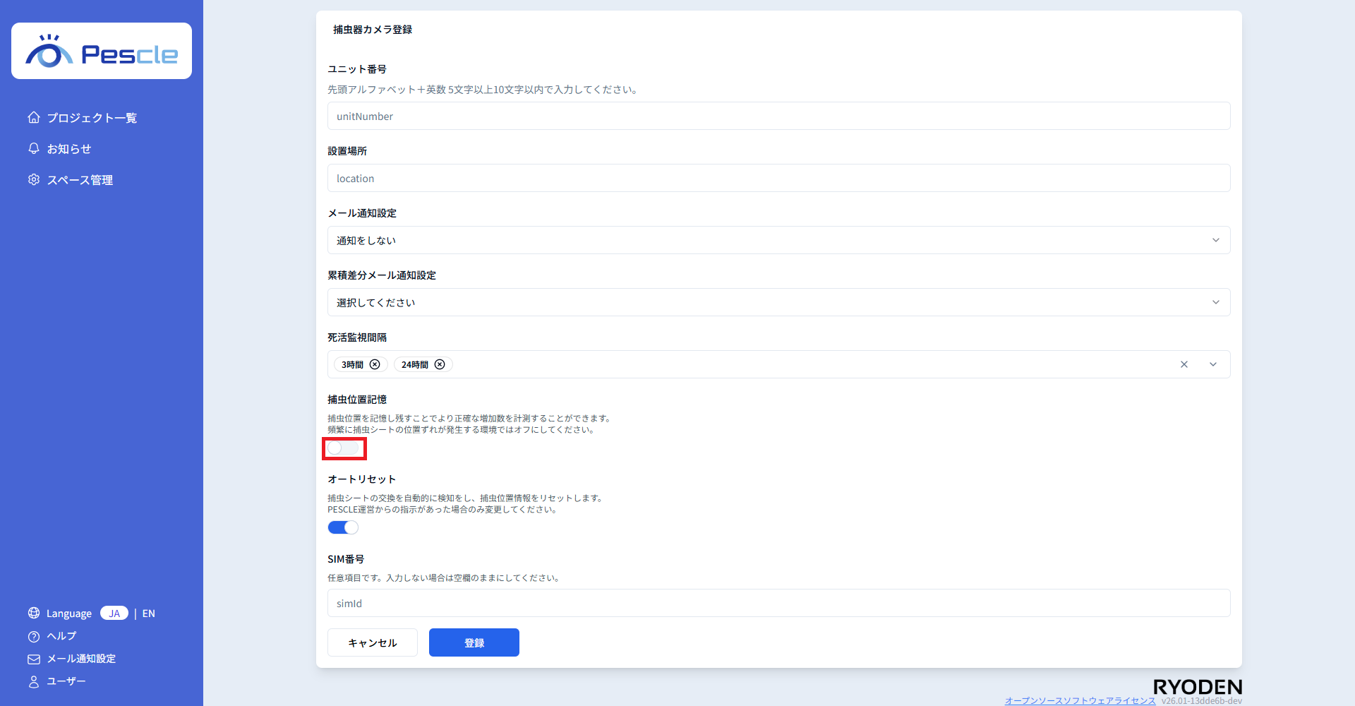The height and width of the screenshot is (706, 1355).
Task: Click the gear icon for スペース管理
Action: [34, 179]
